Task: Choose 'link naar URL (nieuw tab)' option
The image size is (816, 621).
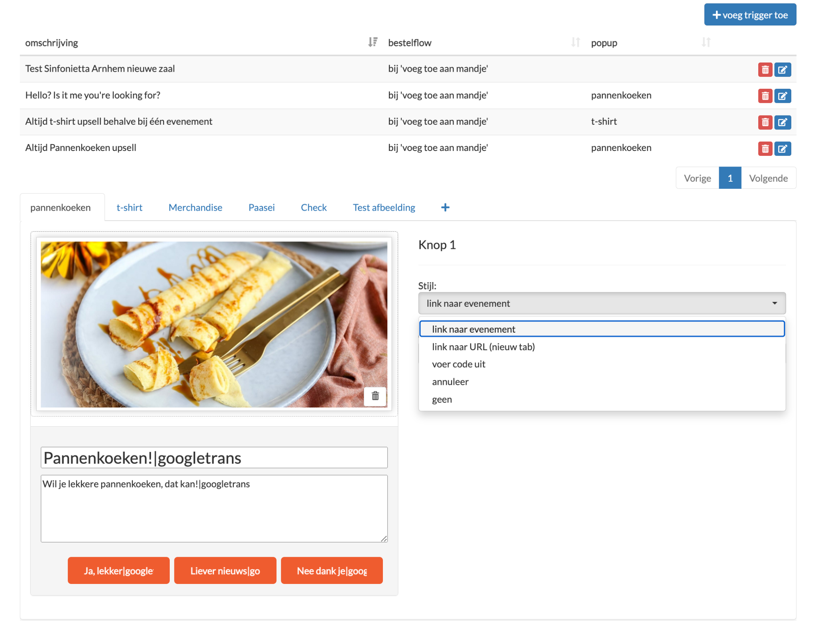Action: (x=483, y=347)
